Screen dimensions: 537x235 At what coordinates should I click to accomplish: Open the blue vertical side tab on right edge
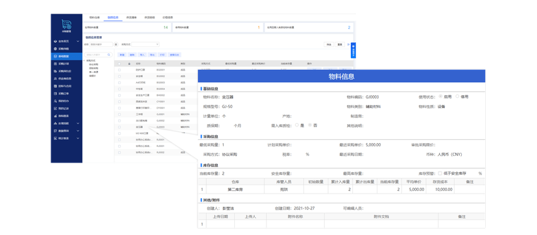pos(353,50)
